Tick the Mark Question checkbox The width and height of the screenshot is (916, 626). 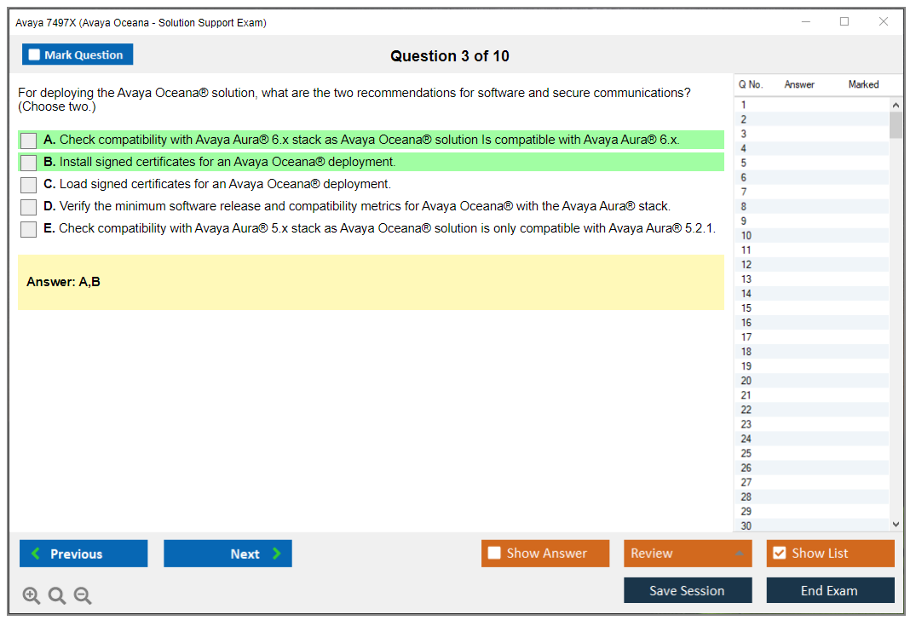click(x=34, y=55)
